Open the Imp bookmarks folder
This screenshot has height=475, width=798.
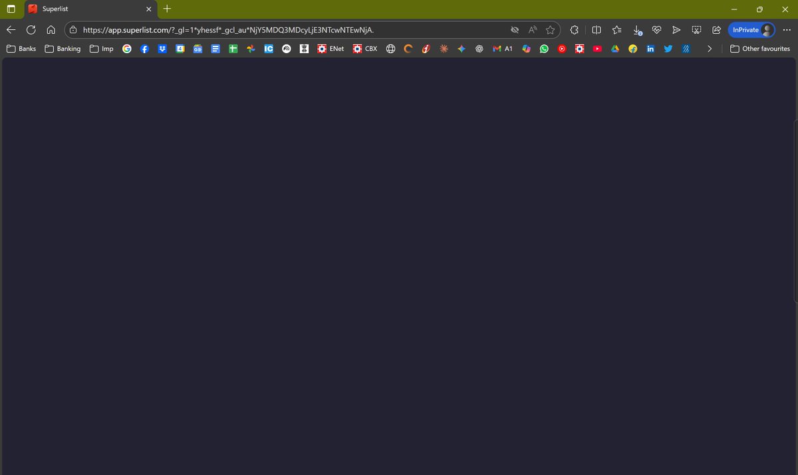[102, 48]
